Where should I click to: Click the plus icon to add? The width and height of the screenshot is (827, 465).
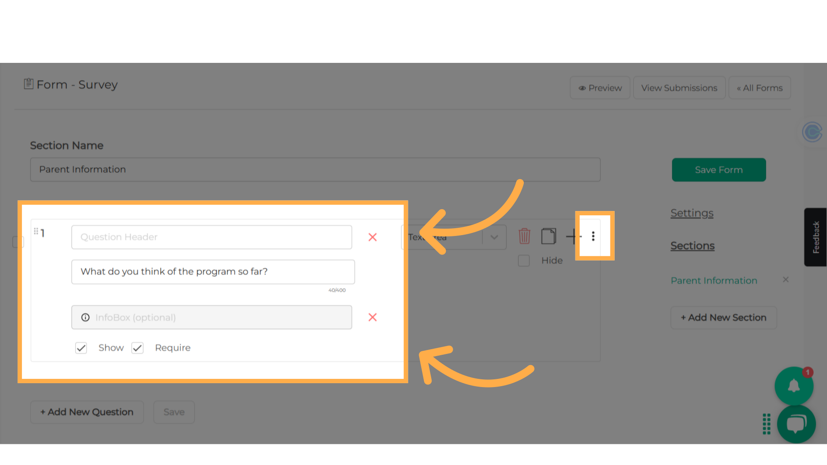(573, 236)
